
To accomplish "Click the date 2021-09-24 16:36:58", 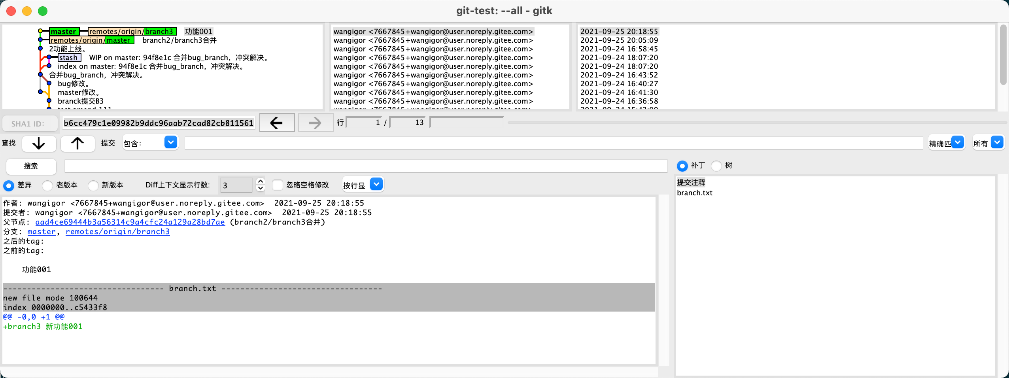I will coord(619,101).
